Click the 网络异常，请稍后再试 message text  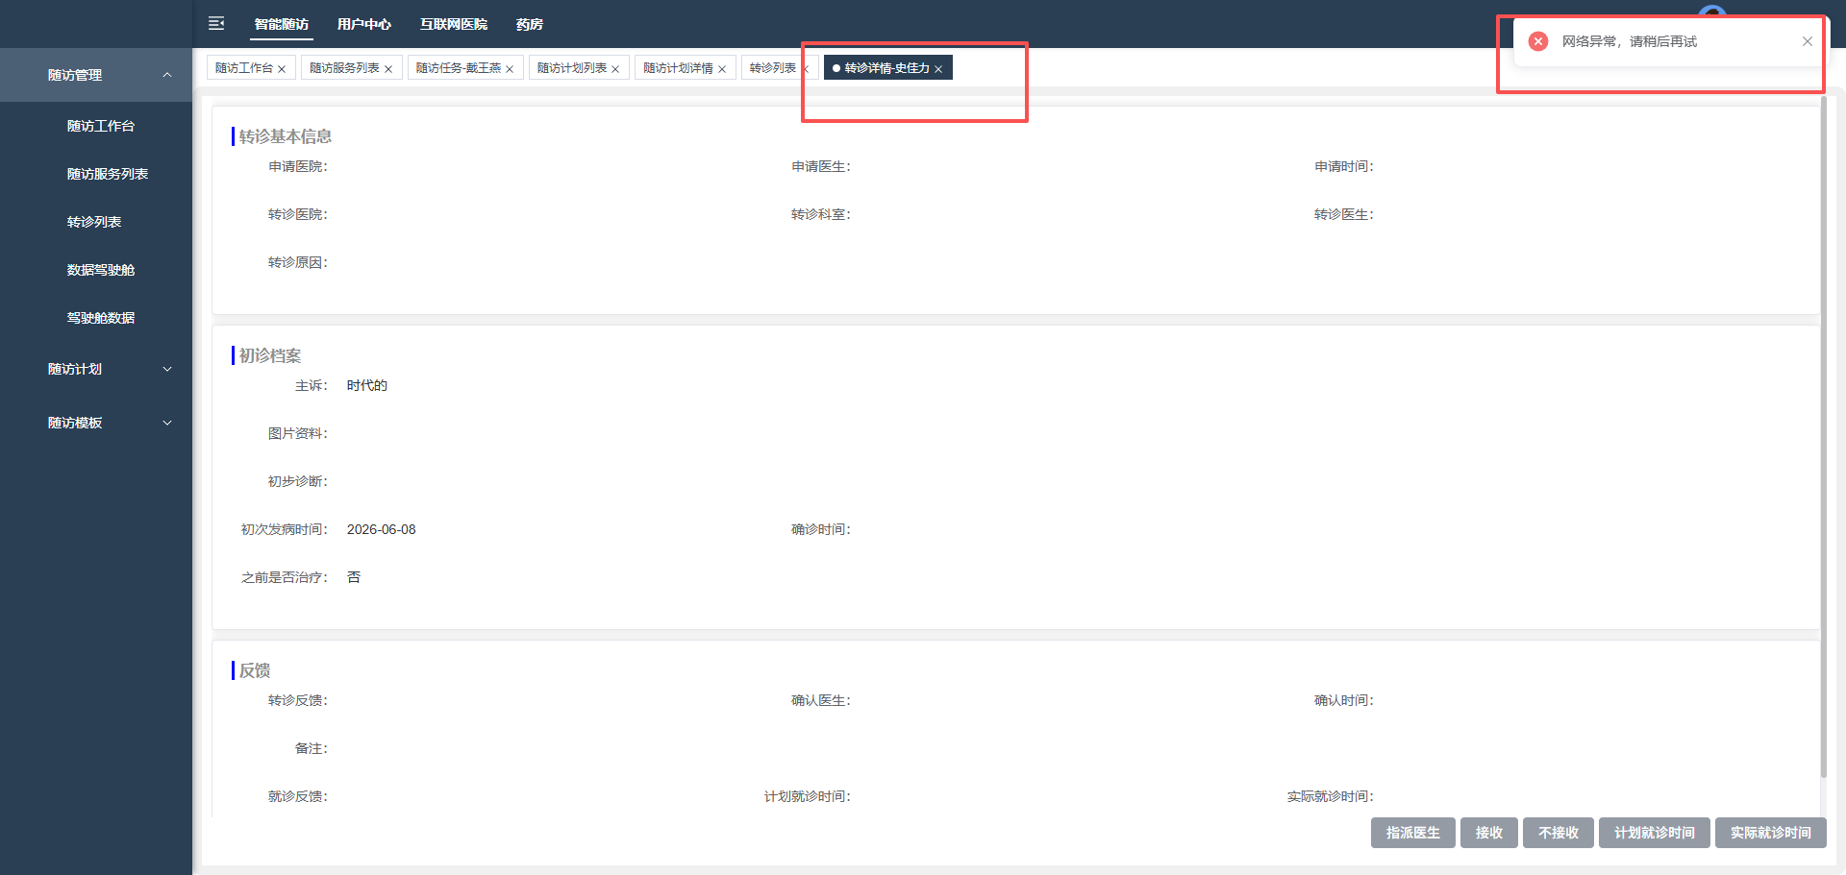click(1630, 41)
